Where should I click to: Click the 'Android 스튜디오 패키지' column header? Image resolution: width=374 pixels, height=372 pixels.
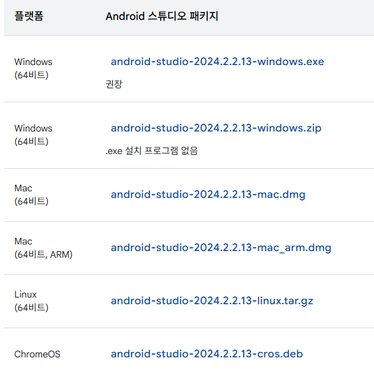162,16
